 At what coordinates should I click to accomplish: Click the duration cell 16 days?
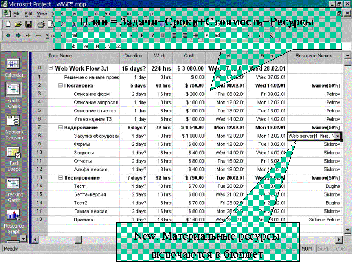[x=134, y=68]
